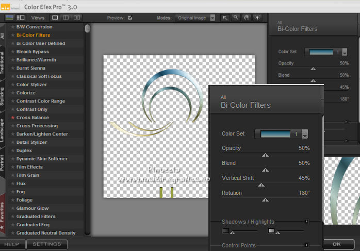
Task: Toggle the Preview checkbox
Action: click(130, 18)
